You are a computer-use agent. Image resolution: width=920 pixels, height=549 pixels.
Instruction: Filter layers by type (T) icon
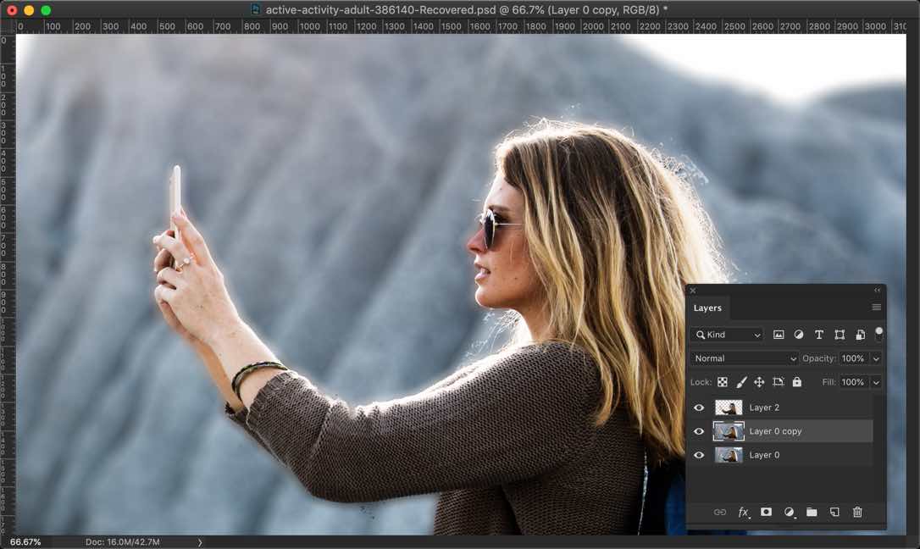819,335
